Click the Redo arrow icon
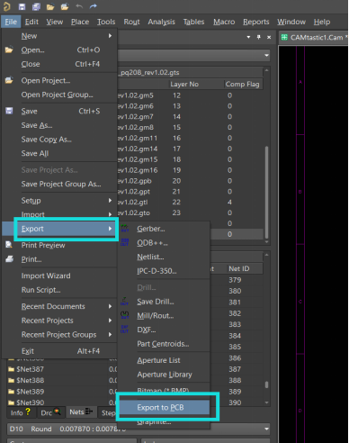The image size is (349, 443). [94, 6]
